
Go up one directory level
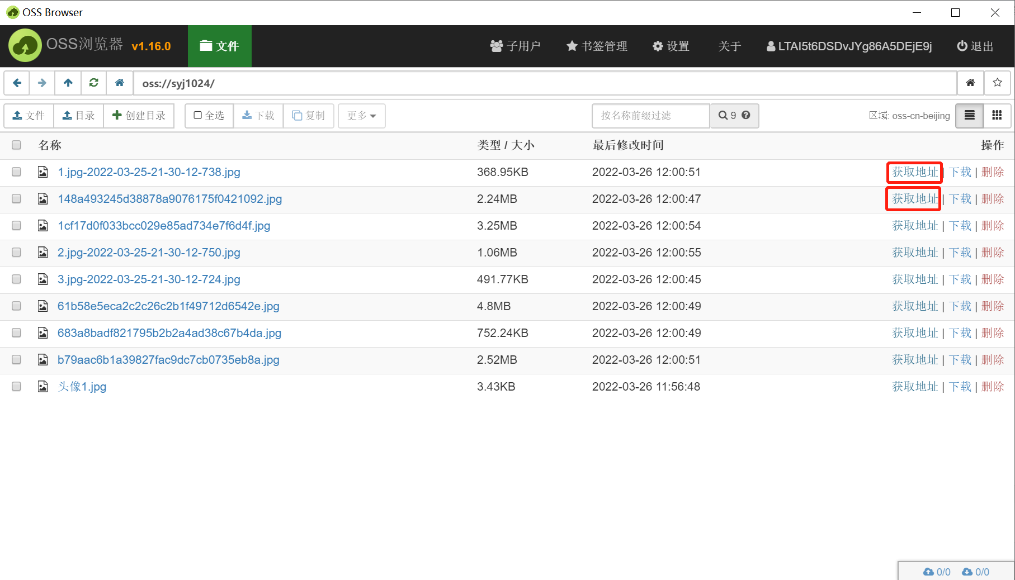tap(68, 83)
